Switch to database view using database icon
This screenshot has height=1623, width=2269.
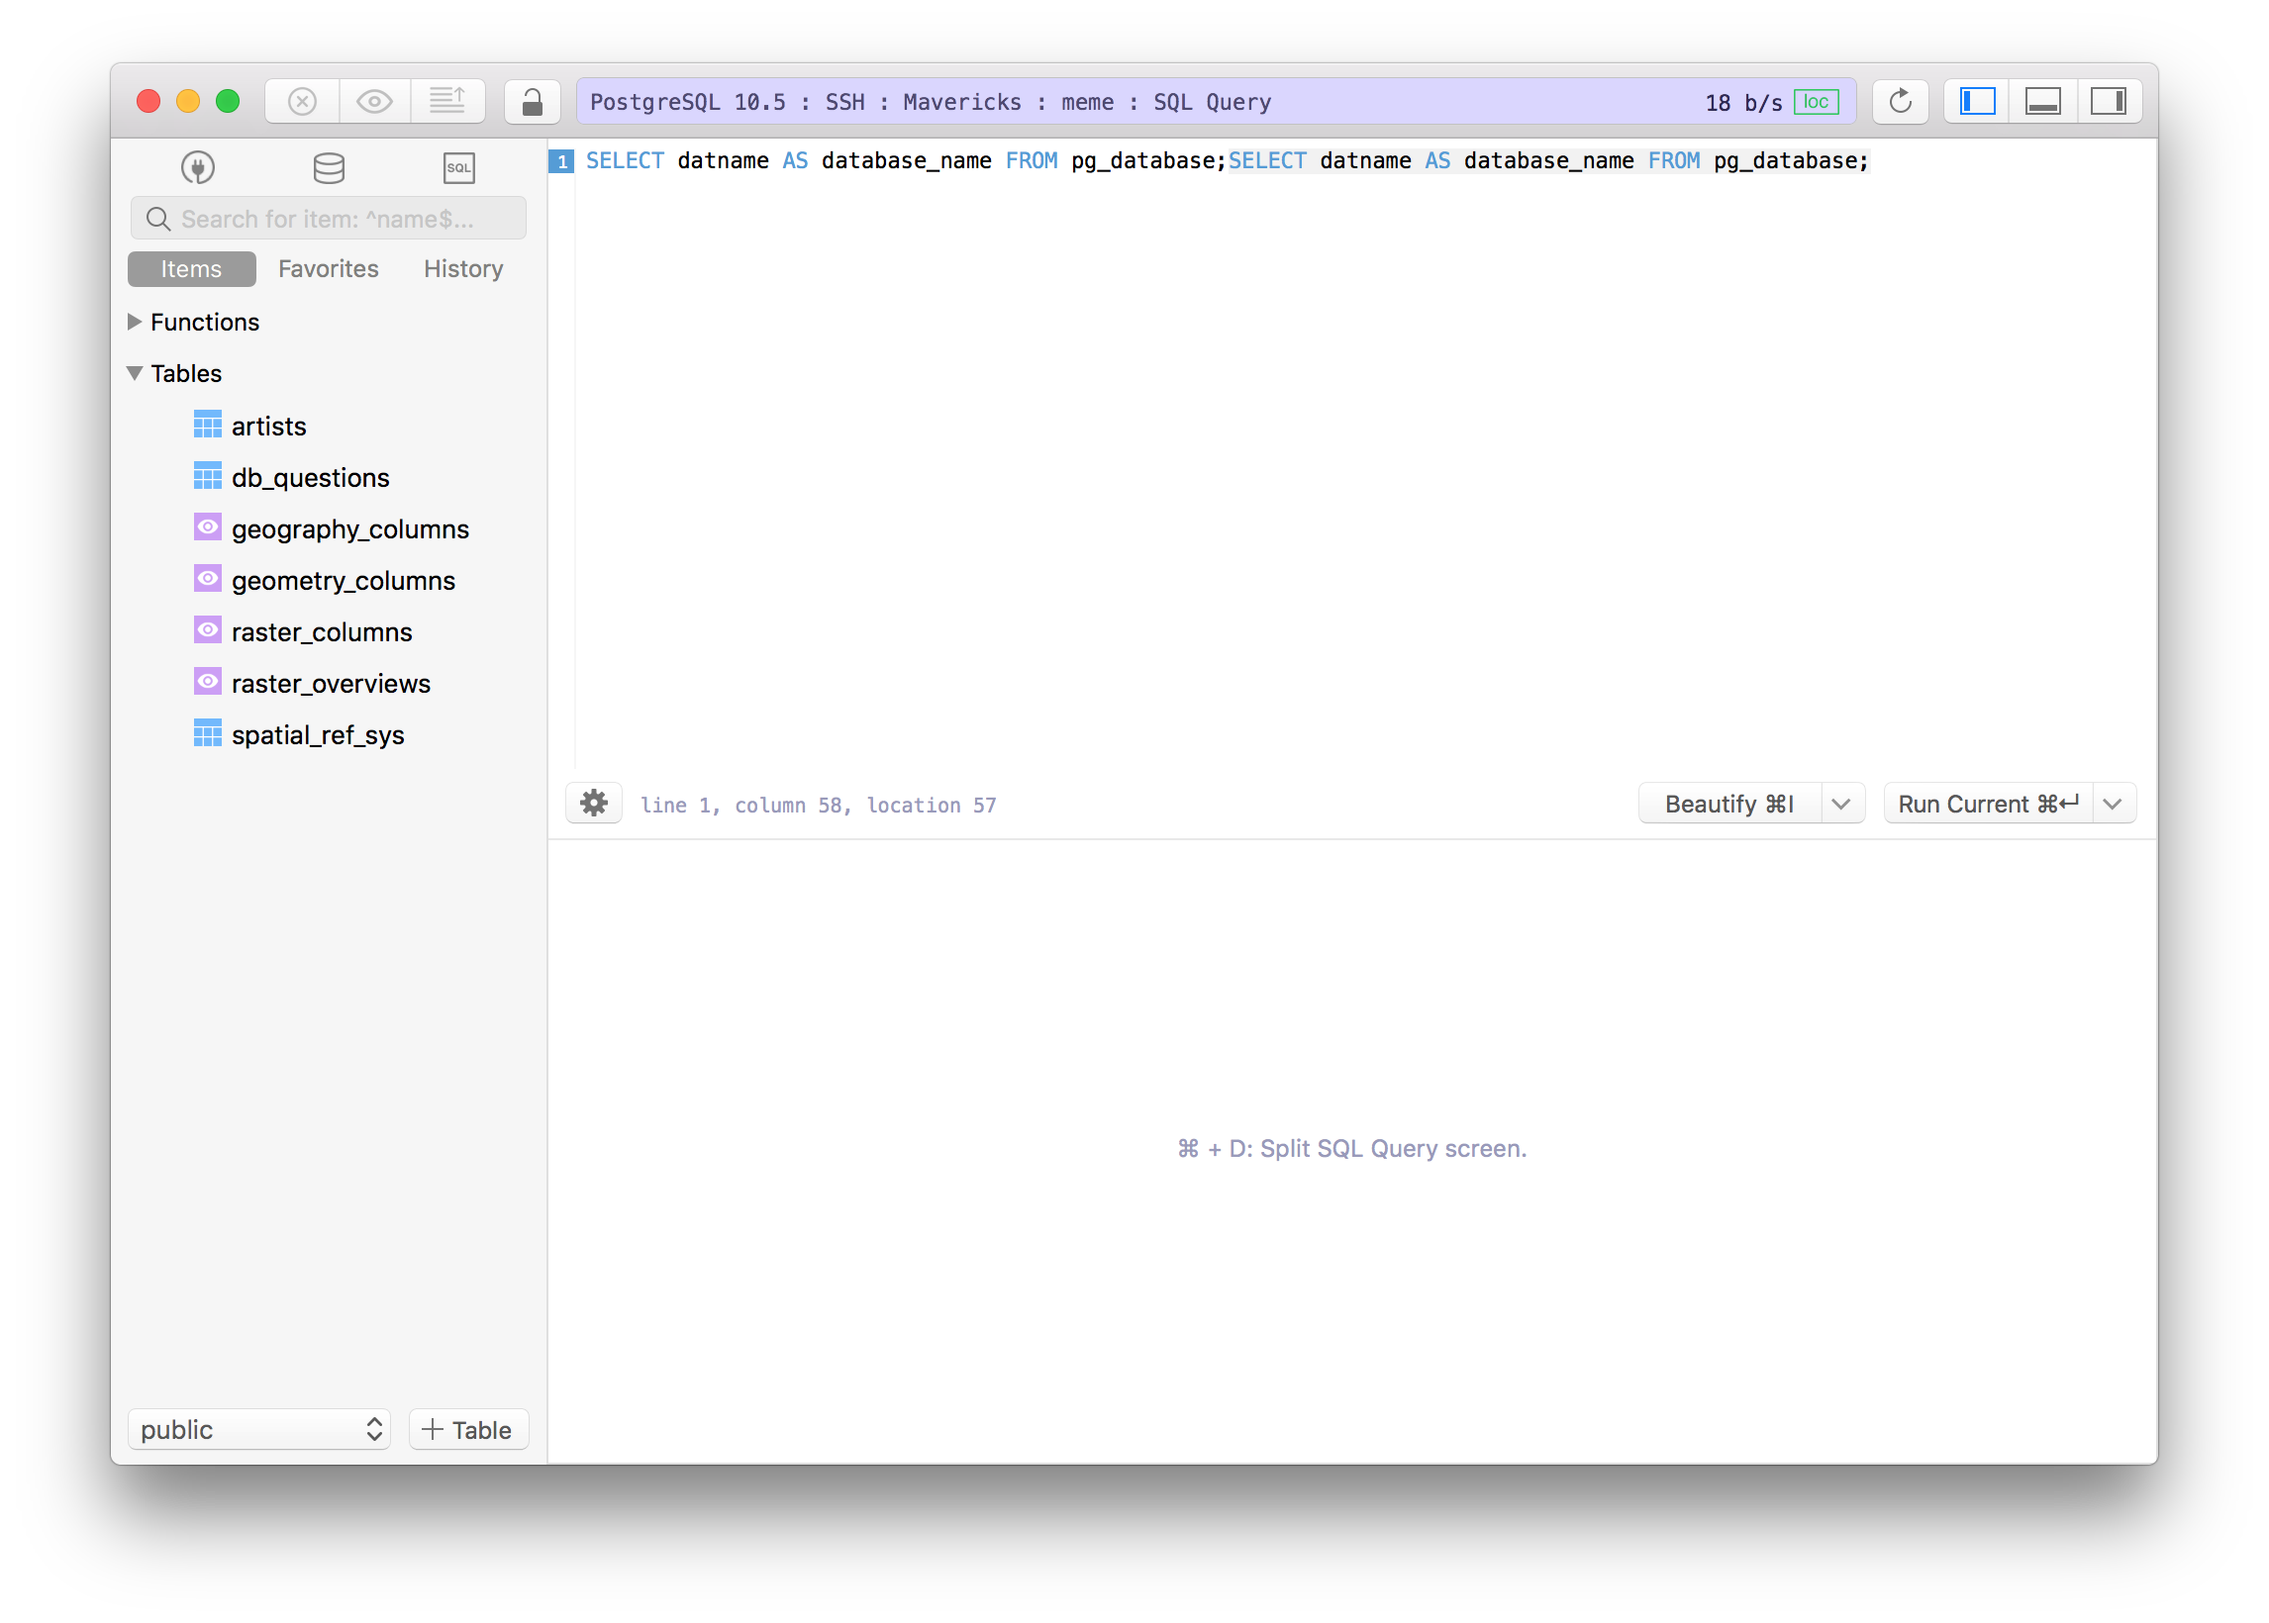[328, 167]
